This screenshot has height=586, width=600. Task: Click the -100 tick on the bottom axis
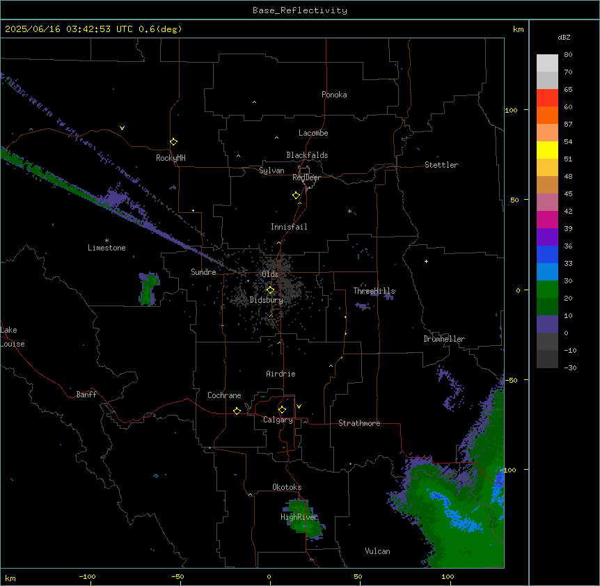point(87,576)
